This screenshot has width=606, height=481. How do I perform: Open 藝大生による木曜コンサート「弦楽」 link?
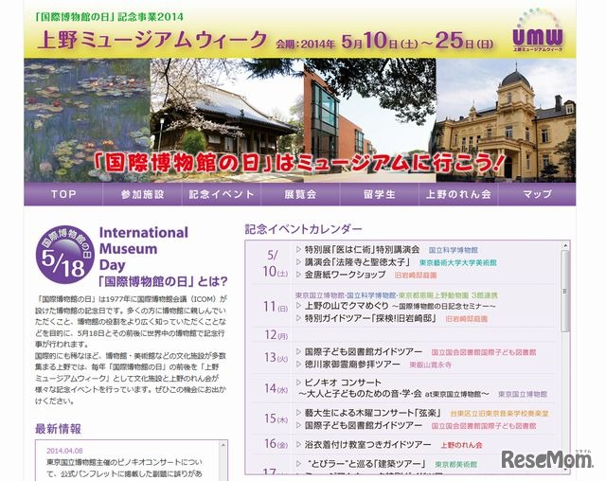373,413
